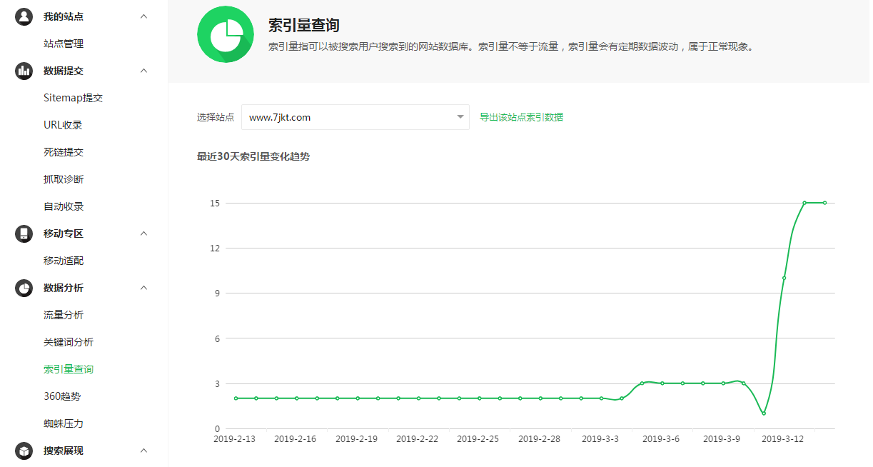Open the www.7jkt.com site dropdown

(x=459, y=116)
